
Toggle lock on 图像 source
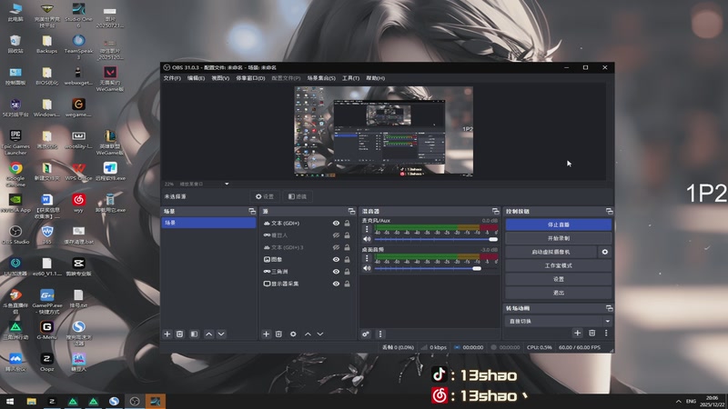pyautogui.click(x=347, y=259)
